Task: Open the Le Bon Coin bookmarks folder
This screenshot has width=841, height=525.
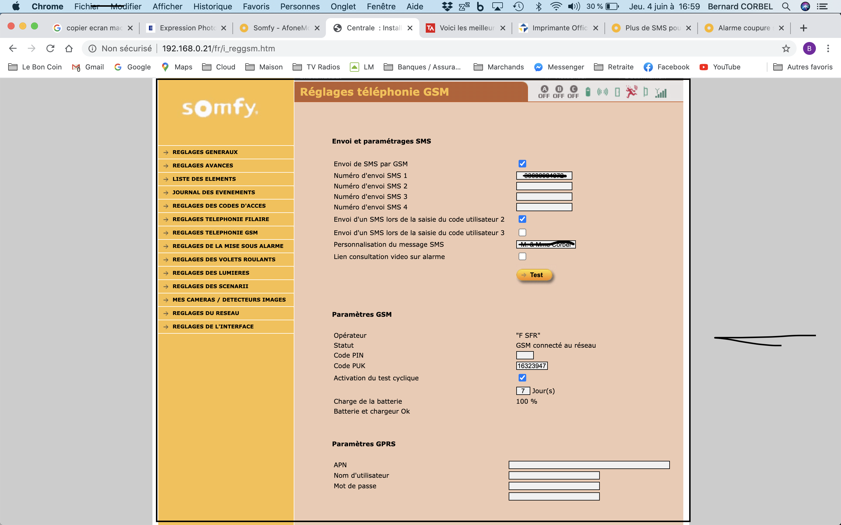Action: click(35, 67)
